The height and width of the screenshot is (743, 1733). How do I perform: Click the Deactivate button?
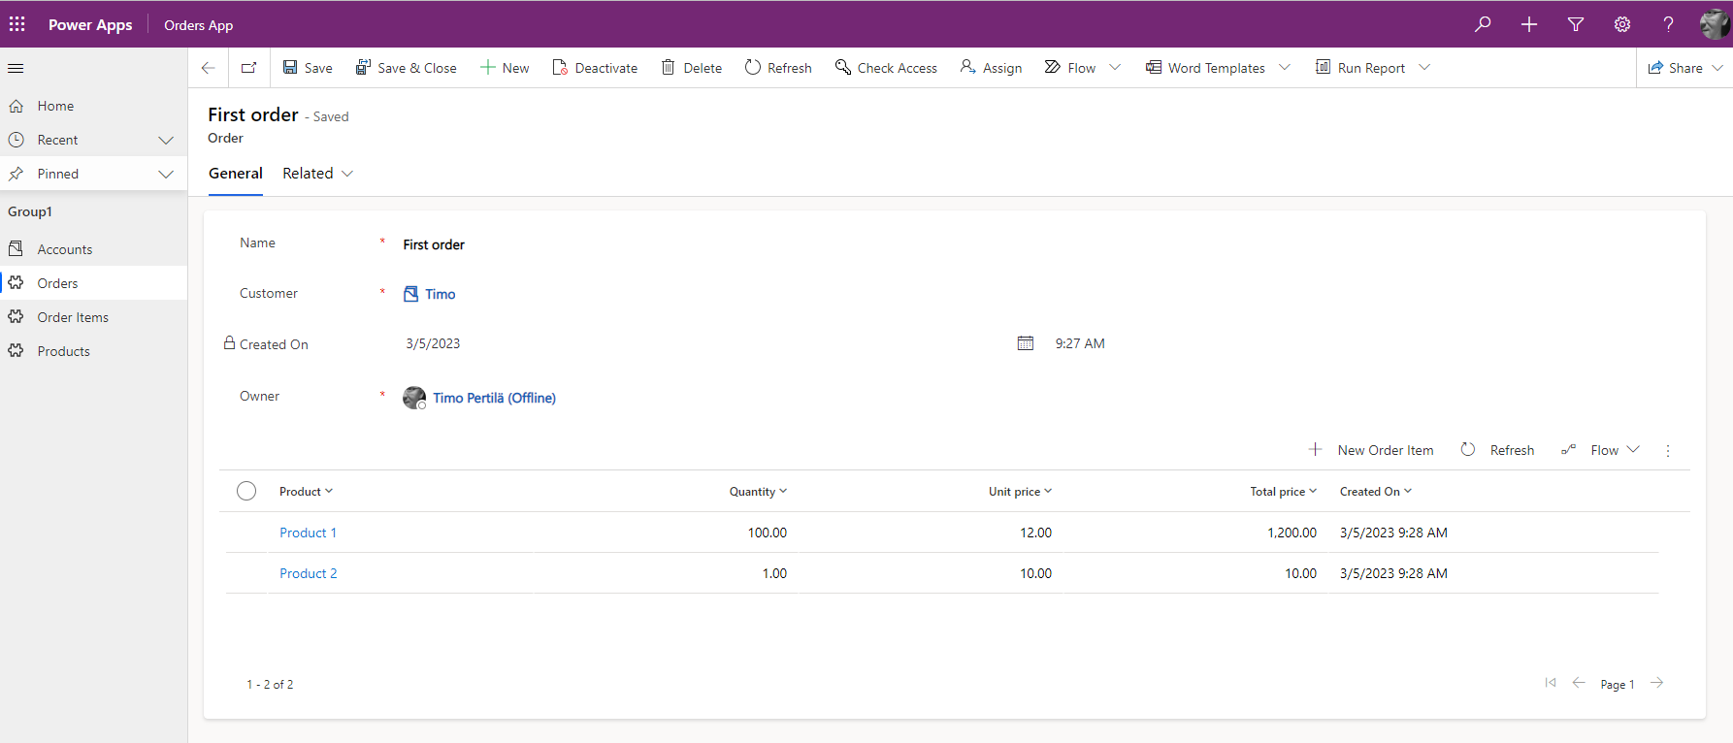tap(595, 68)
